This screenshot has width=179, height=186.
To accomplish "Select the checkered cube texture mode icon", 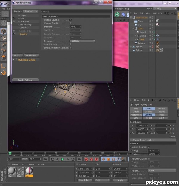I will coord(4,38).
